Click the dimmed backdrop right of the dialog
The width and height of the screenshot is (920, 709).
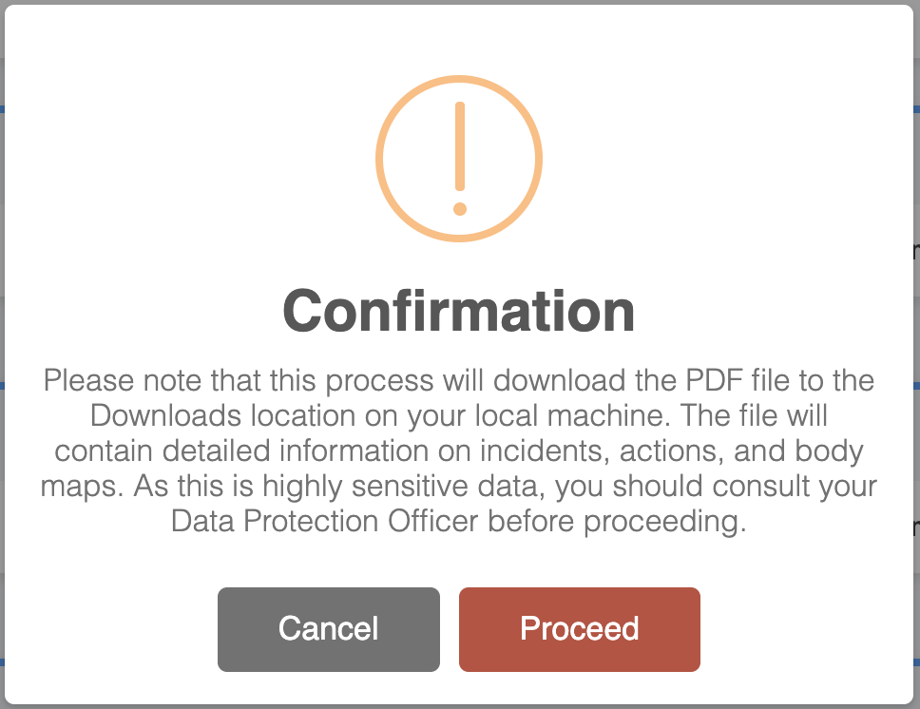click(x=916, y=354)
